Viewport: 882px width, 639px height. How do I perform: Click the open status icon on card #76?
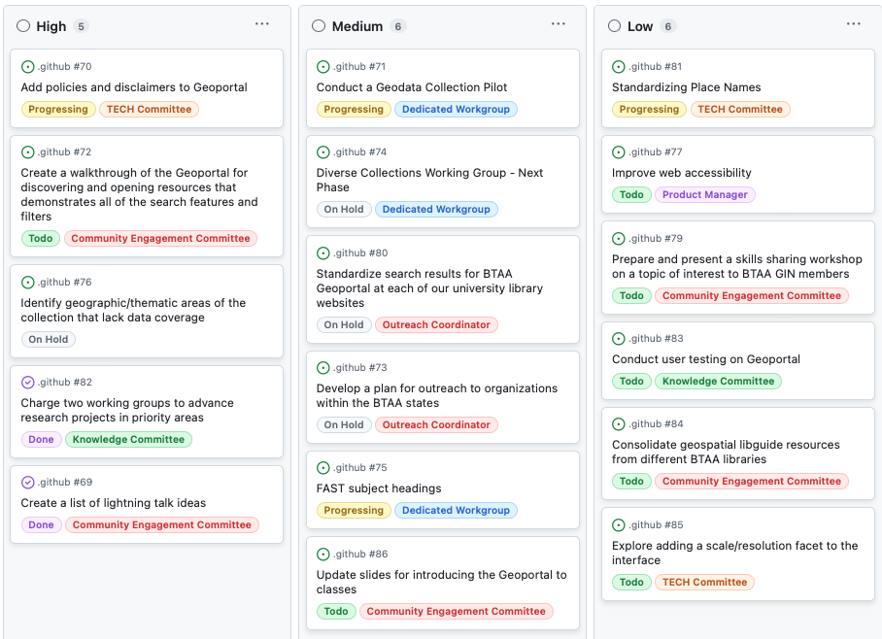(x=28, y=283)
